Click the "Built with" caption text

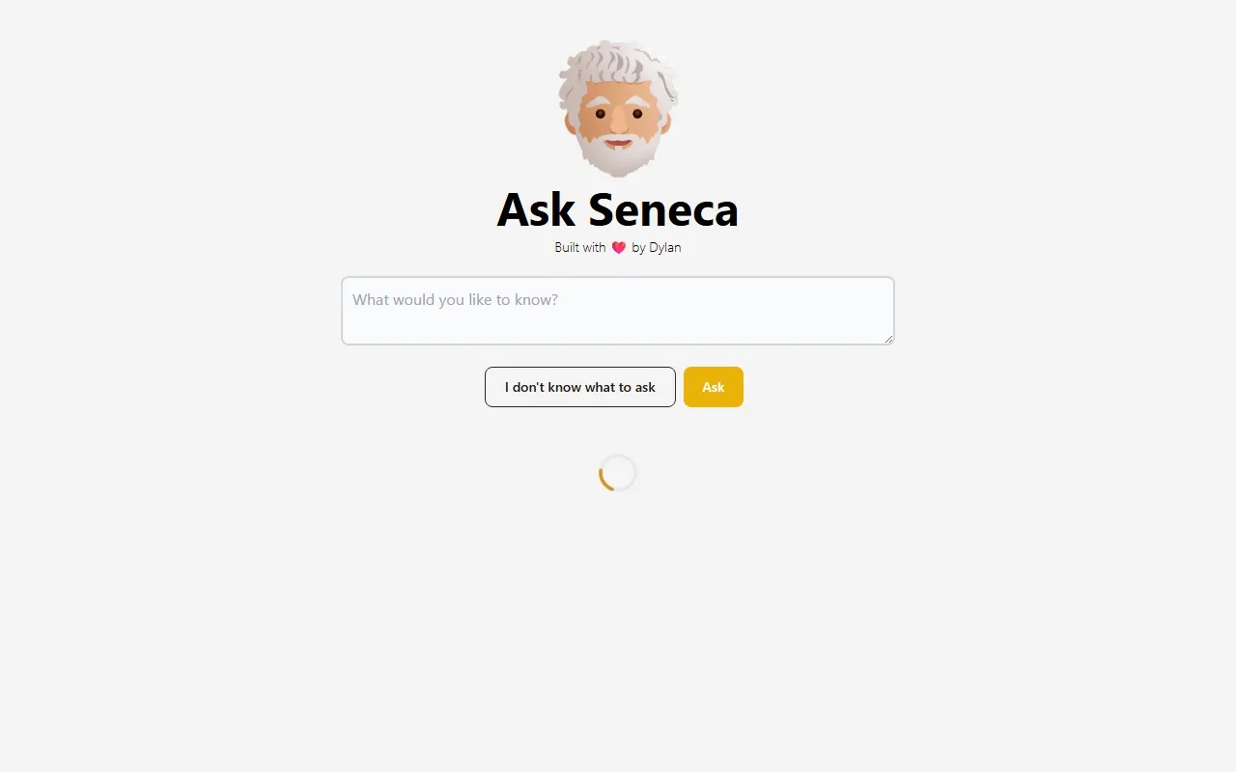(x=580, y=248)
